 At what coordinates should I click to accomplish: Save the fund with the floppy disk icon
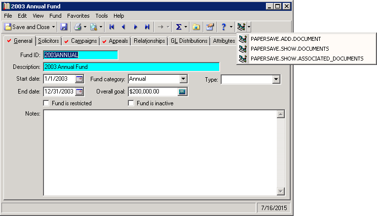pyautogui.click(x=64, y=27)
